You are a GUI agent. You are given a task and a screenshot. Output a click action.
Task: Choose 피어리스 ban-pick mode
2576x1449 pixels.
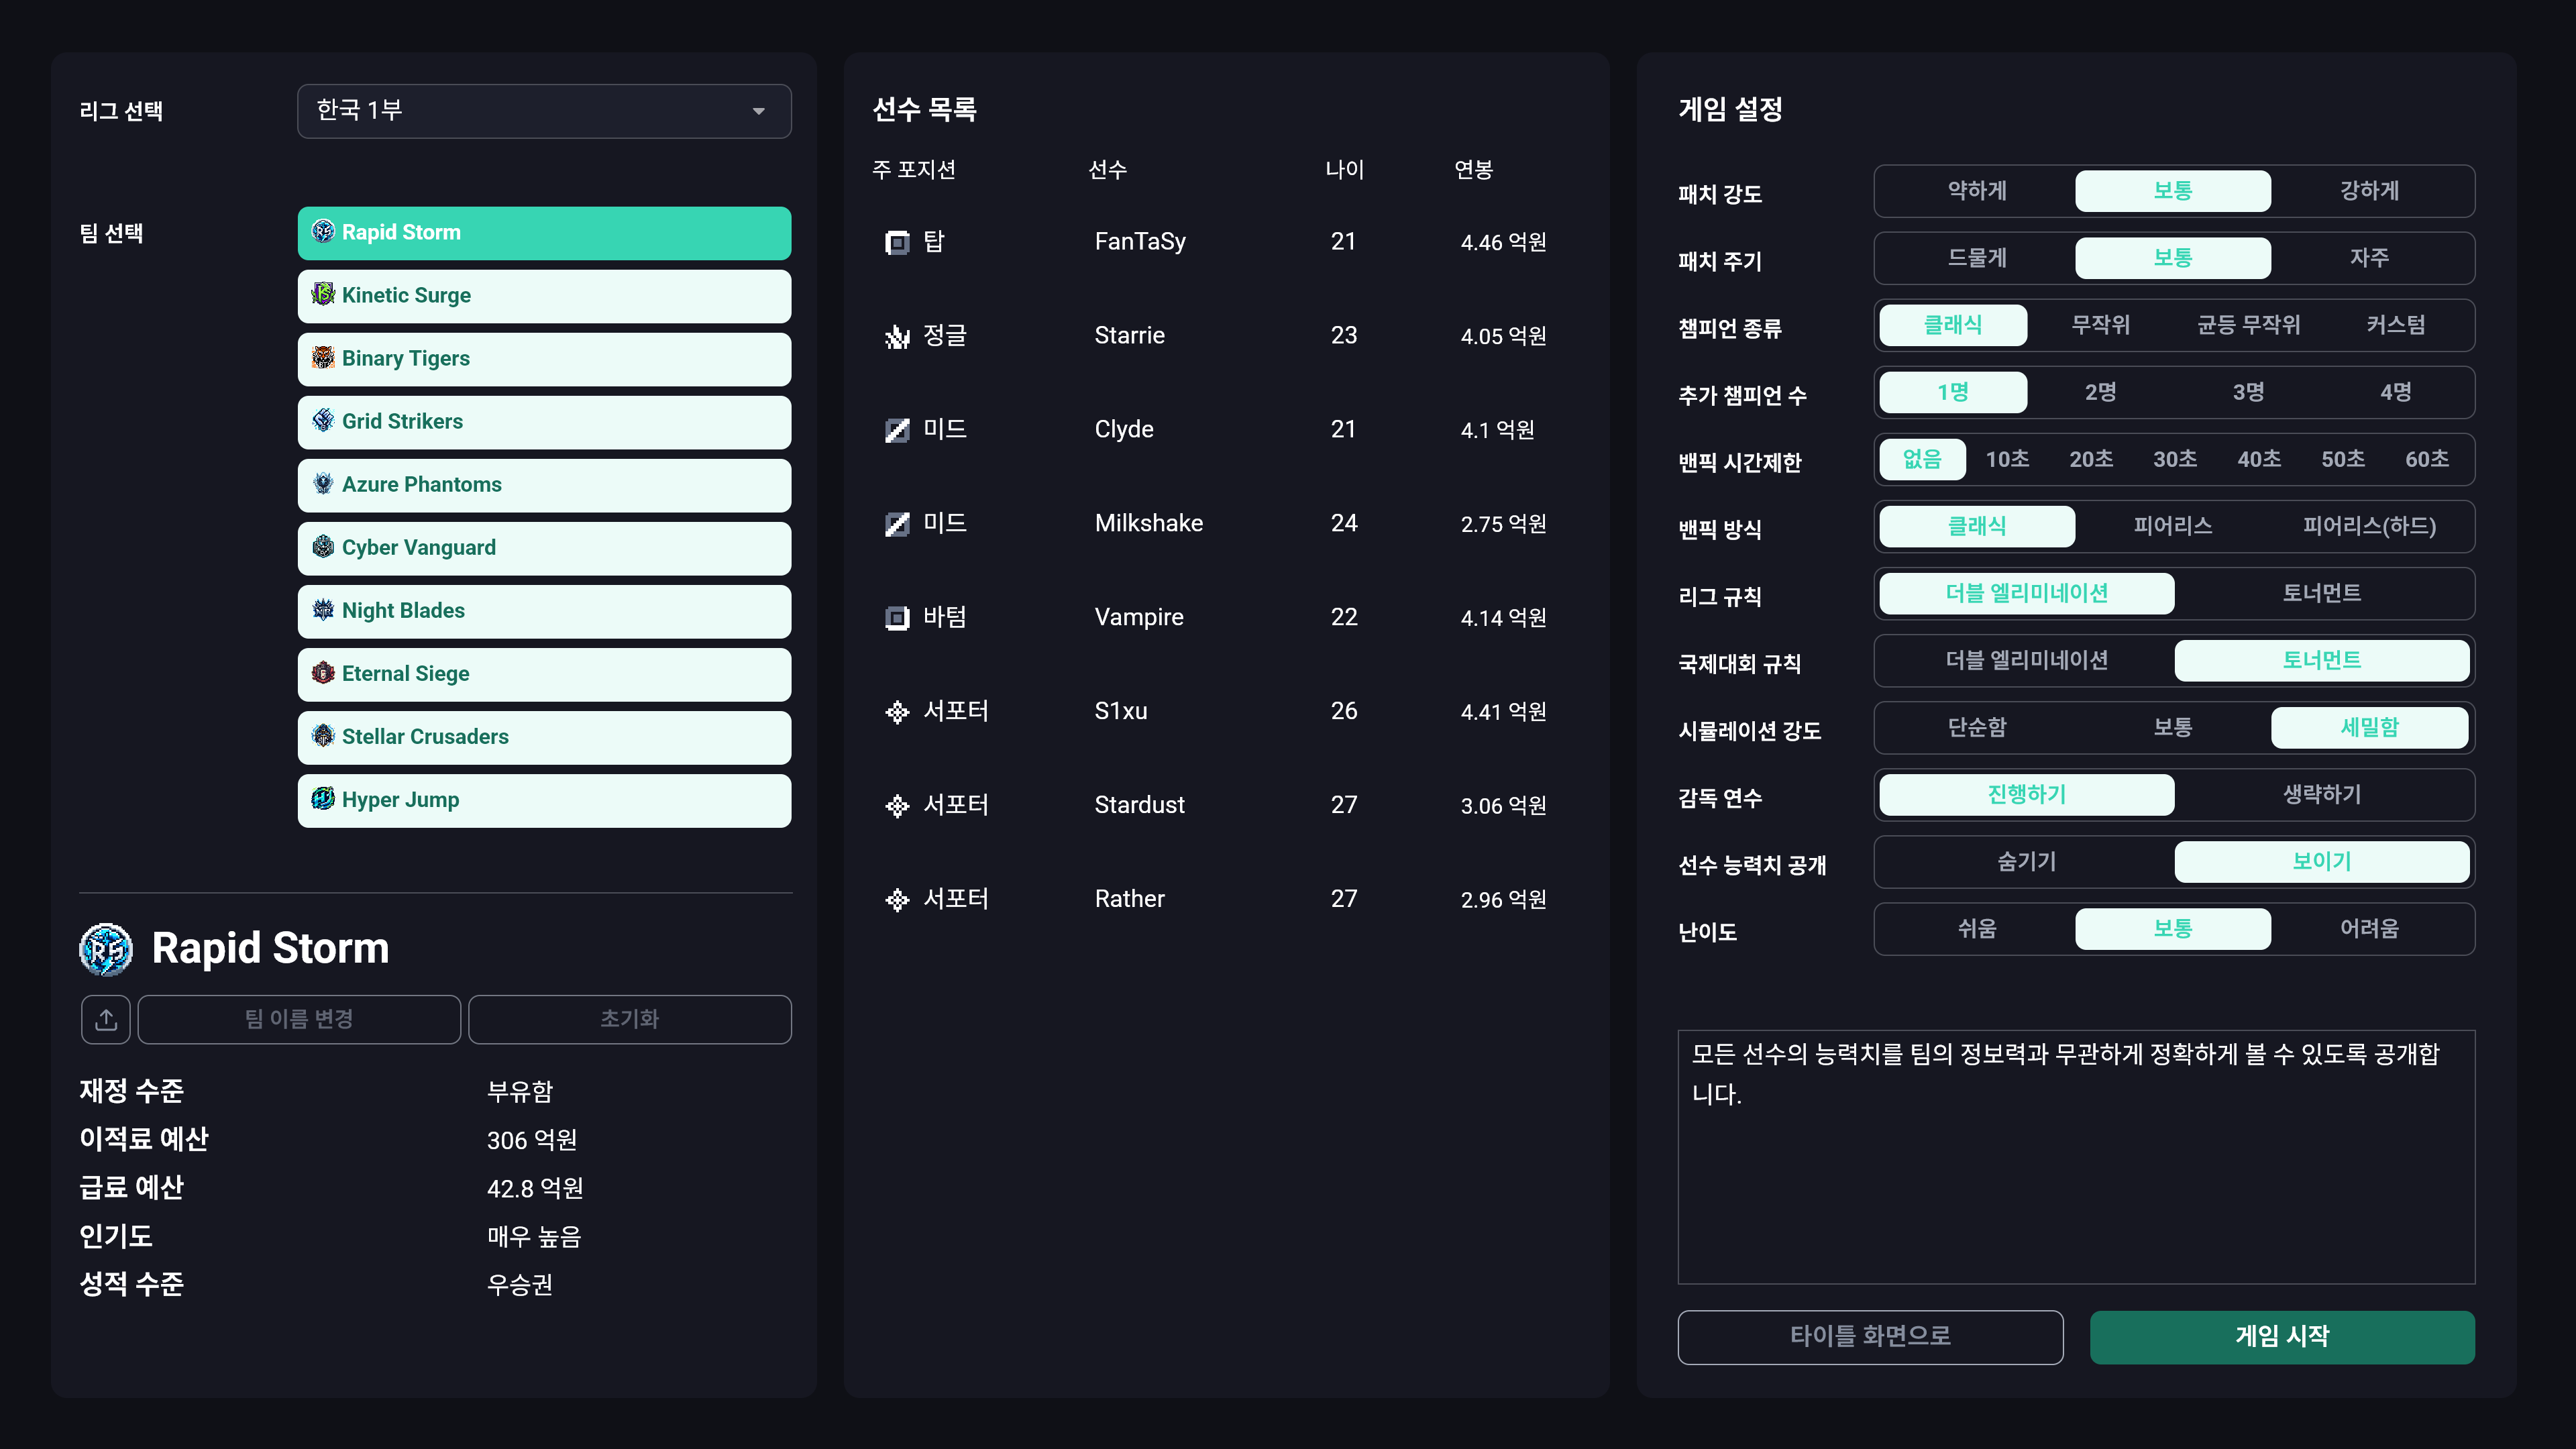(2172, 526)
